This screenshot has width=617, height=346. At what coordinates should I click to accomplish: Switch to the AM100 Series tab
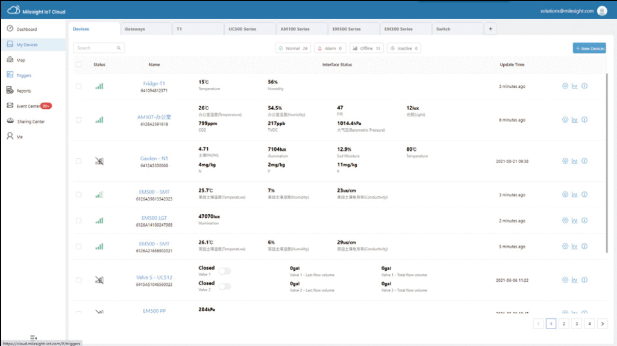301,29
